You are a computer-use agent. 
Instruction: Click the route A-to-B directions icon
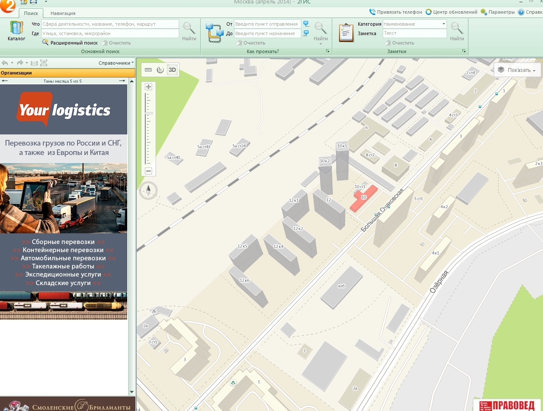[x=214, y=33]
